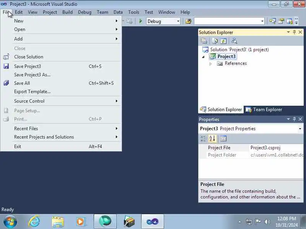This screenshot has width=306, height=229.
Task: Click Show All Files icon in Solution Explorer
Action: pyautogui.click(x=215, y=41)
